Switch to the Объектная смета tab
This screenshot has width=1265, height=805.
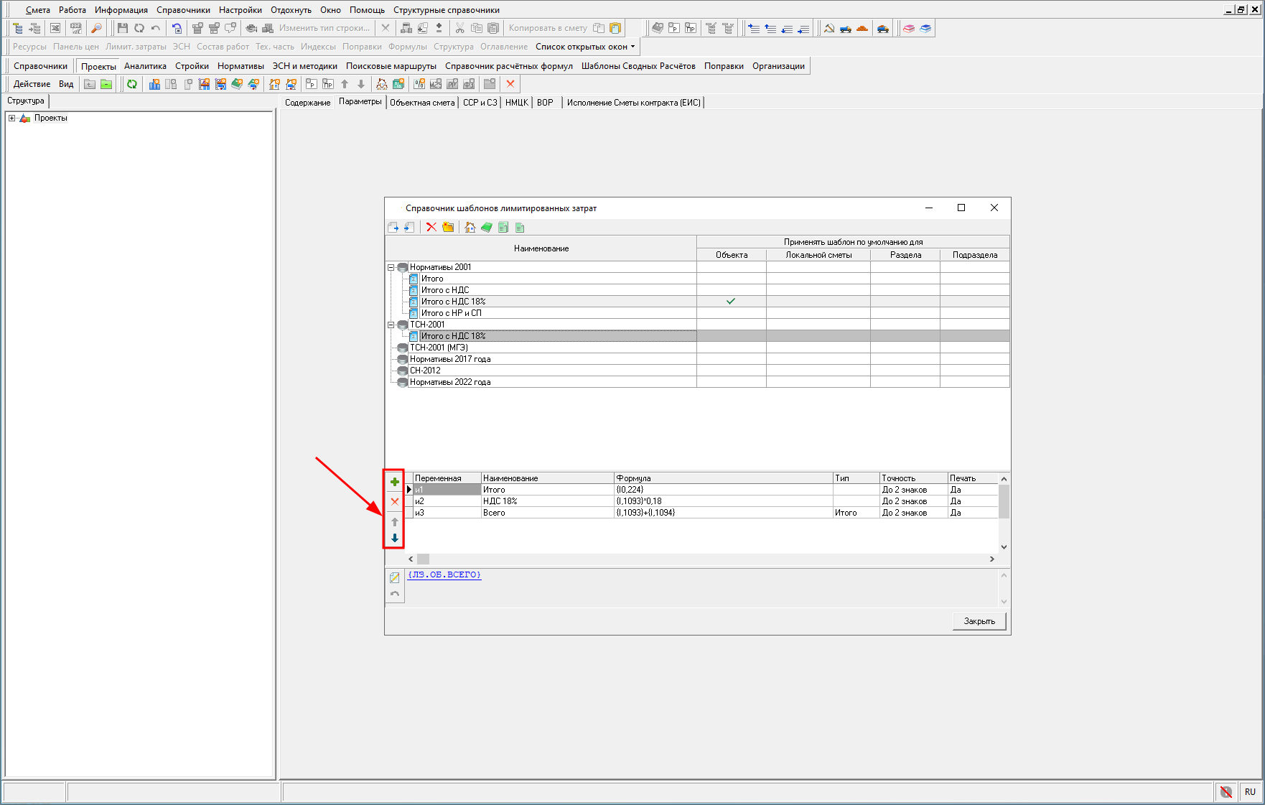point(422,103)
